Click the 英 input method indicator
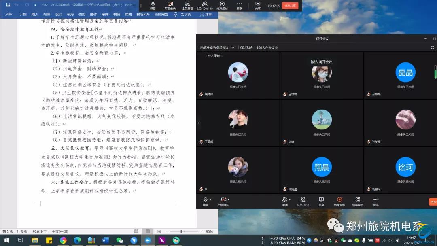This screenshot has height=246, width=437. (397, 240)
